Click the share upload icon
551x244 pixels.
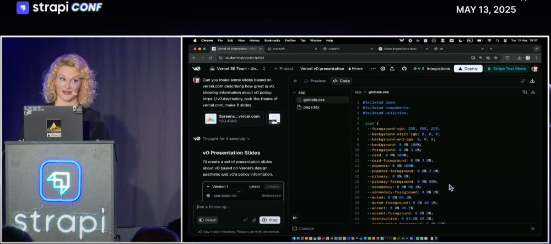[x=392, y=69]
